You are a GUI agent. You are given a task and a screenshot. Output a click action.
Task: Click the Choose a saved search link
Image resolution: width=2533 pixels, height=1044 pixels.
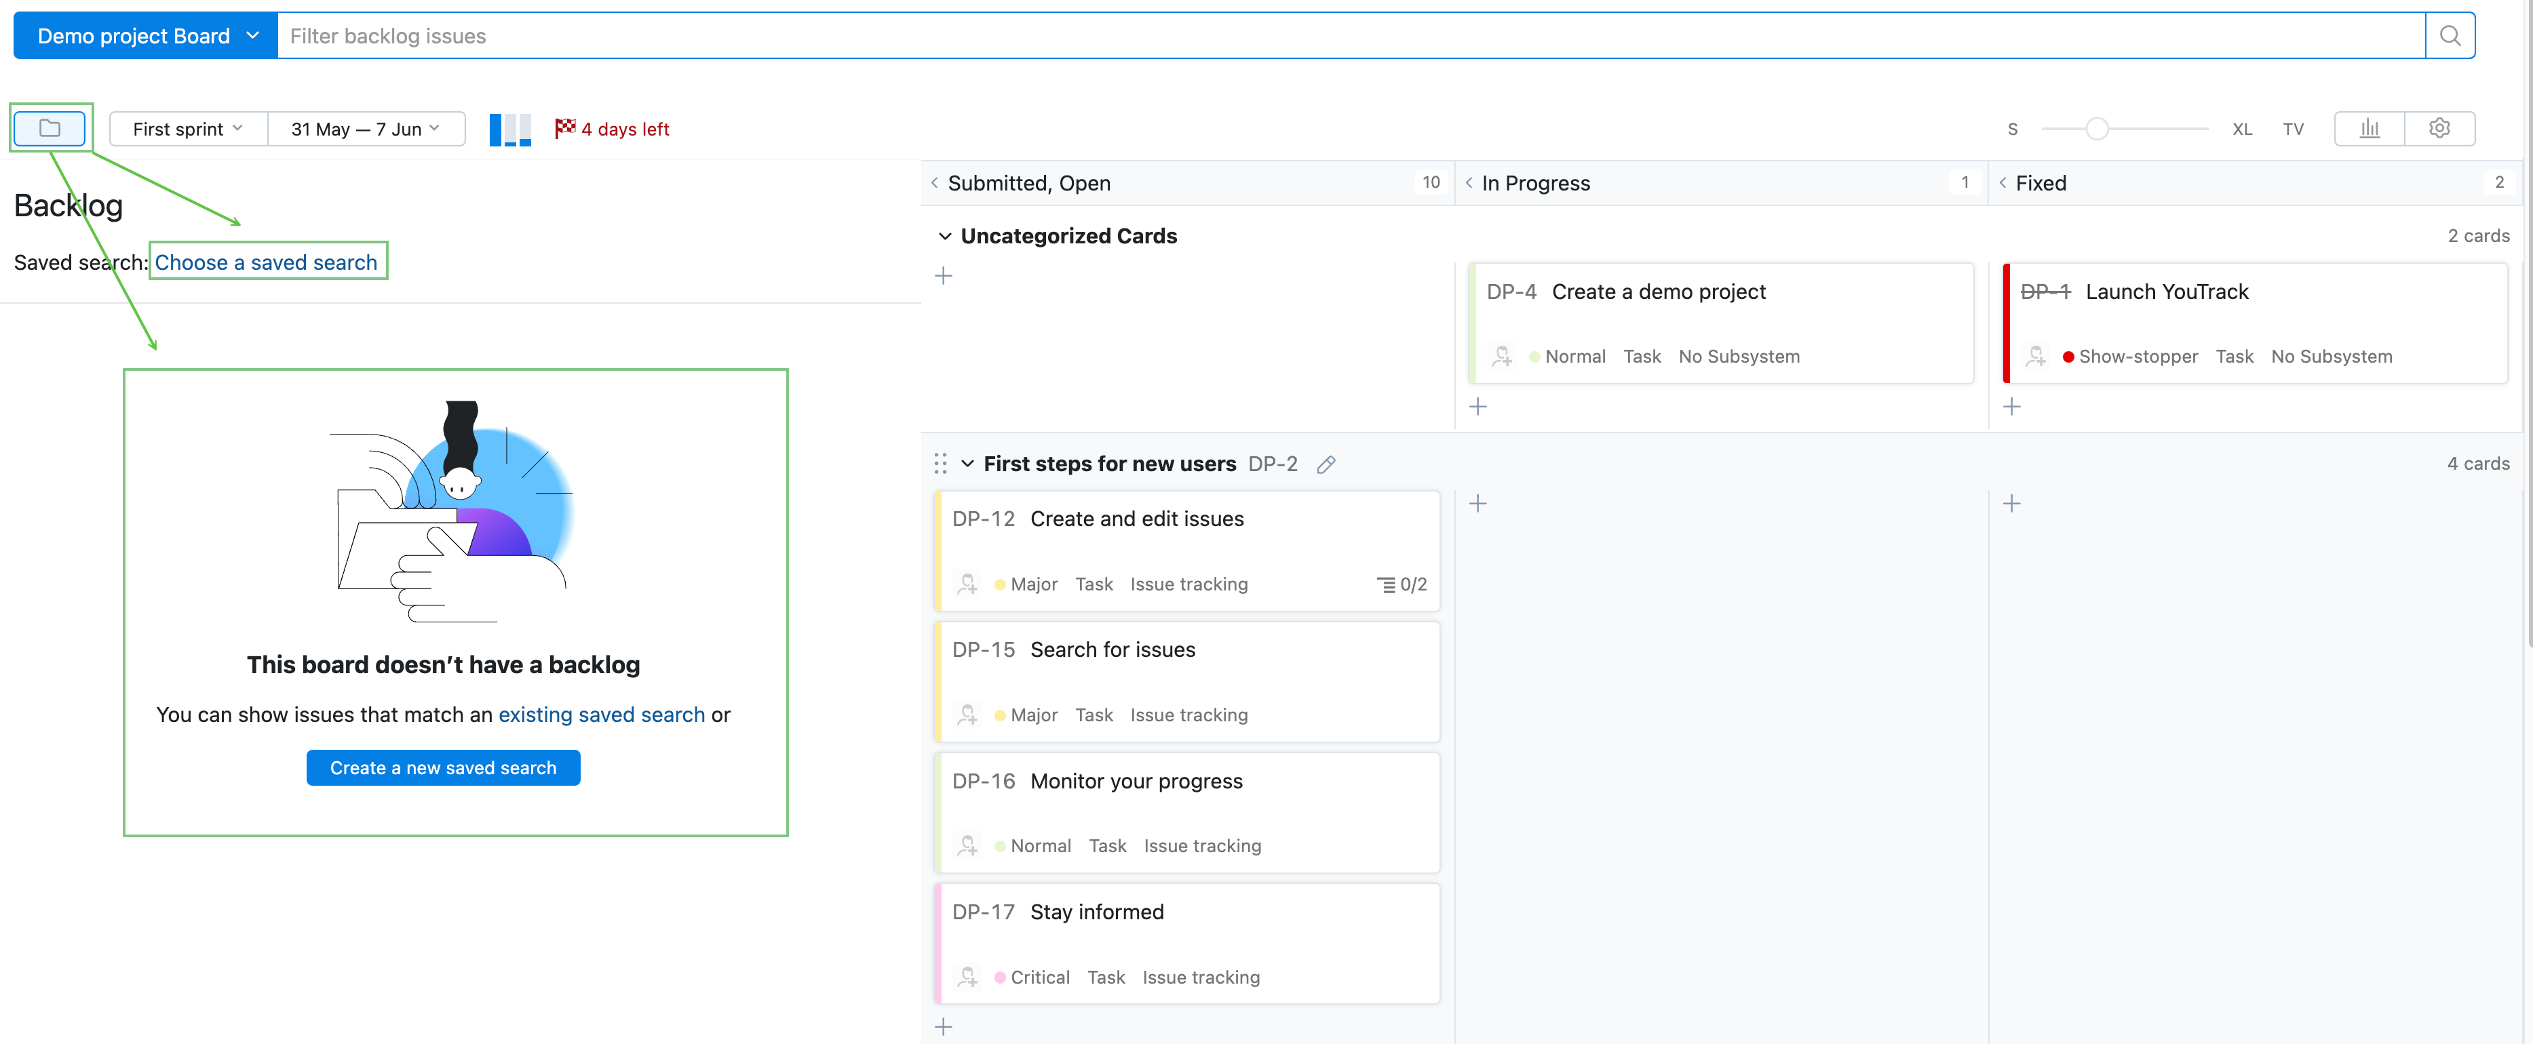[x=265, y=262]
